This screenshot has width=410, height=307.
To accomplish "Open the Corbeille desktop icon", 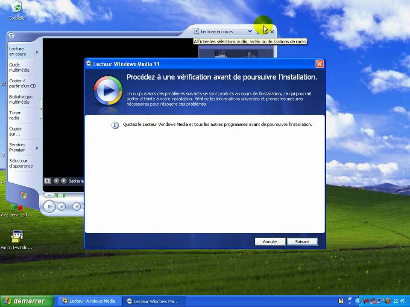I will coord(17,10).
